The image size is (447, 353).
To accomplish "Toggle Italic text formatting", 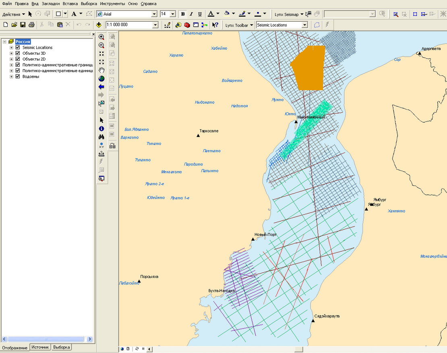I will [x=191, y=14].
